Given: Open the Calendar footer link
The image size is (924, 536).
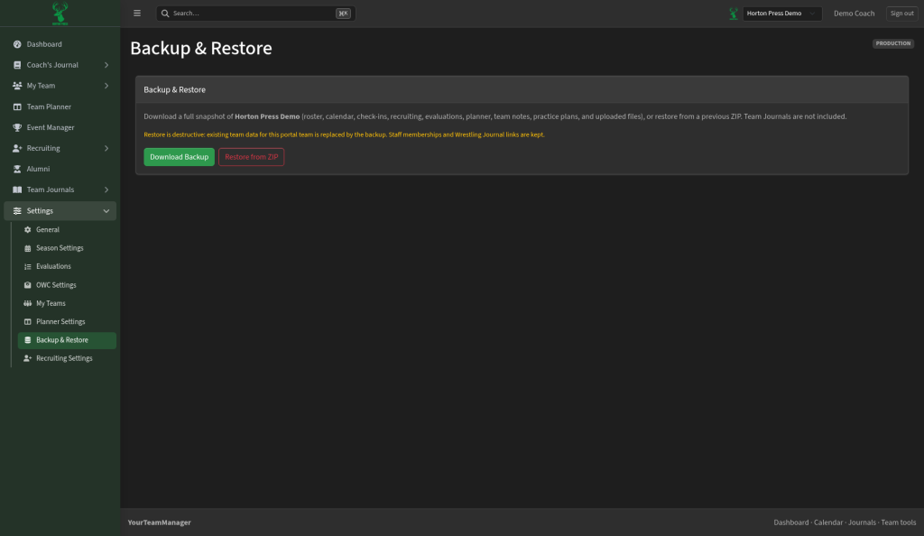Looking at the screenshot, I should 828,522.
